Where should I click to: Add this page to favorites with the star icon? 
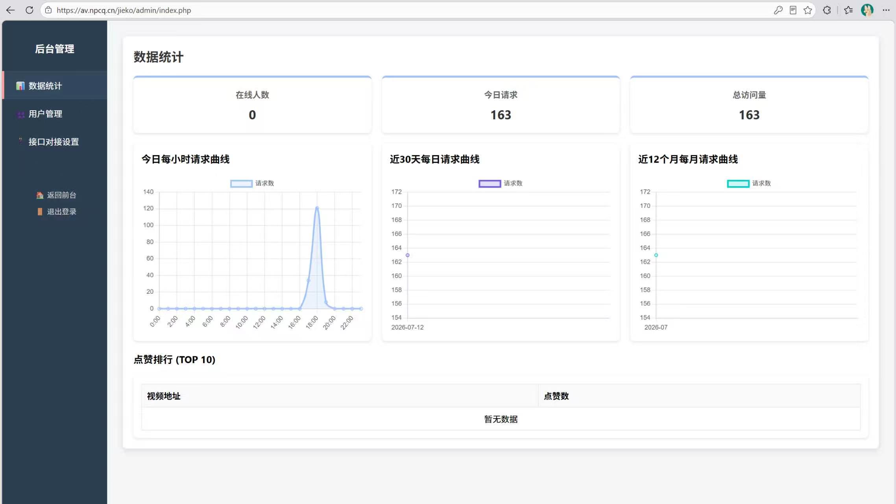coord(808,10)
